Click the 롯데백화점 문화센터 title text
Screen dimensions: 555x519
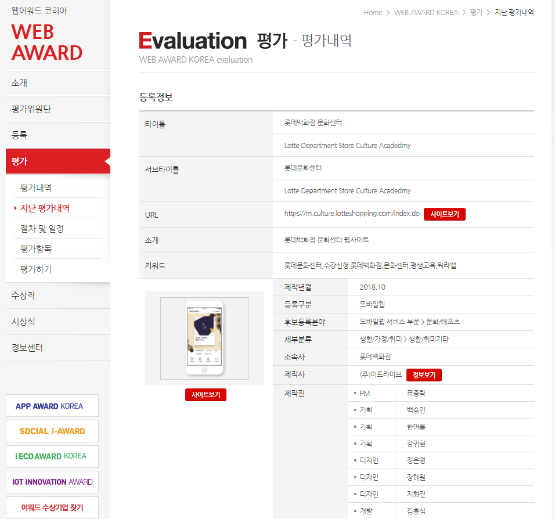click(x=313, y=123)
